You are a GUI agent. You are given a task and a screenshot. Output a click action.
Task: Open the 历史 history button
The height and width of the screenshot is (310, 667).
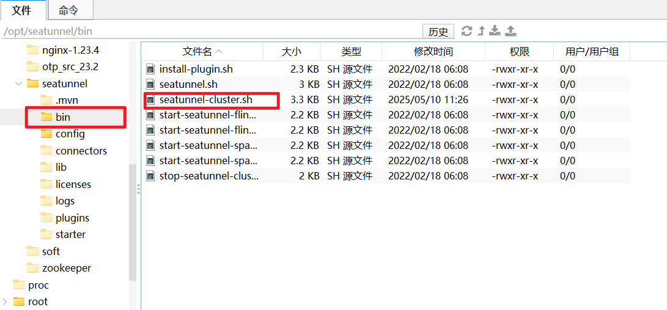point(438,31)
